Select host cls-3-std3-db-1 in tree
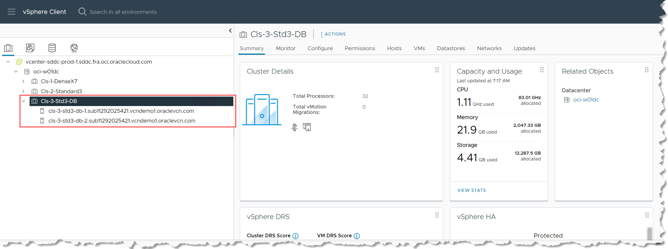The width and height of the screenshot is (668, 249). click(121, 111)
